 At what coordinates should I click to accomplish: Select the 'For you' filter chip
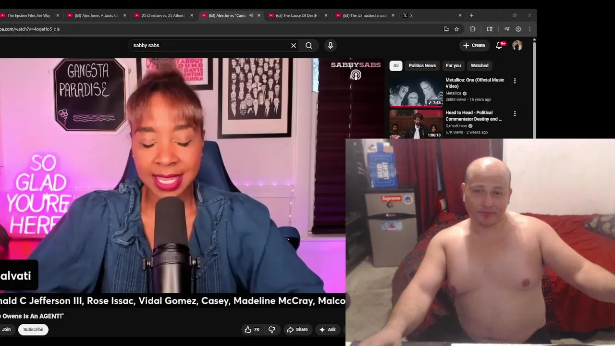[453, 65]
